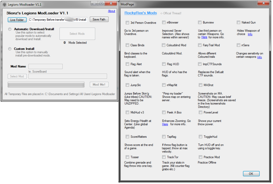Image resolution: width=273 pixels, height=184 pixels.
Task: Tick the rrBrowser mod checkbox
Action: [164, 23]
